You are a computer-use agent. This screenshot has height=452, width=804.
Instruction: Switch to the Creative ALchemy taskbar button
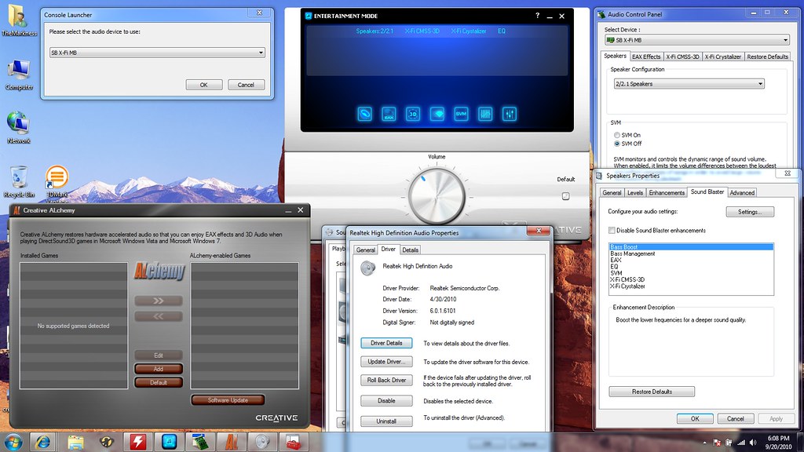pos(232,442)
